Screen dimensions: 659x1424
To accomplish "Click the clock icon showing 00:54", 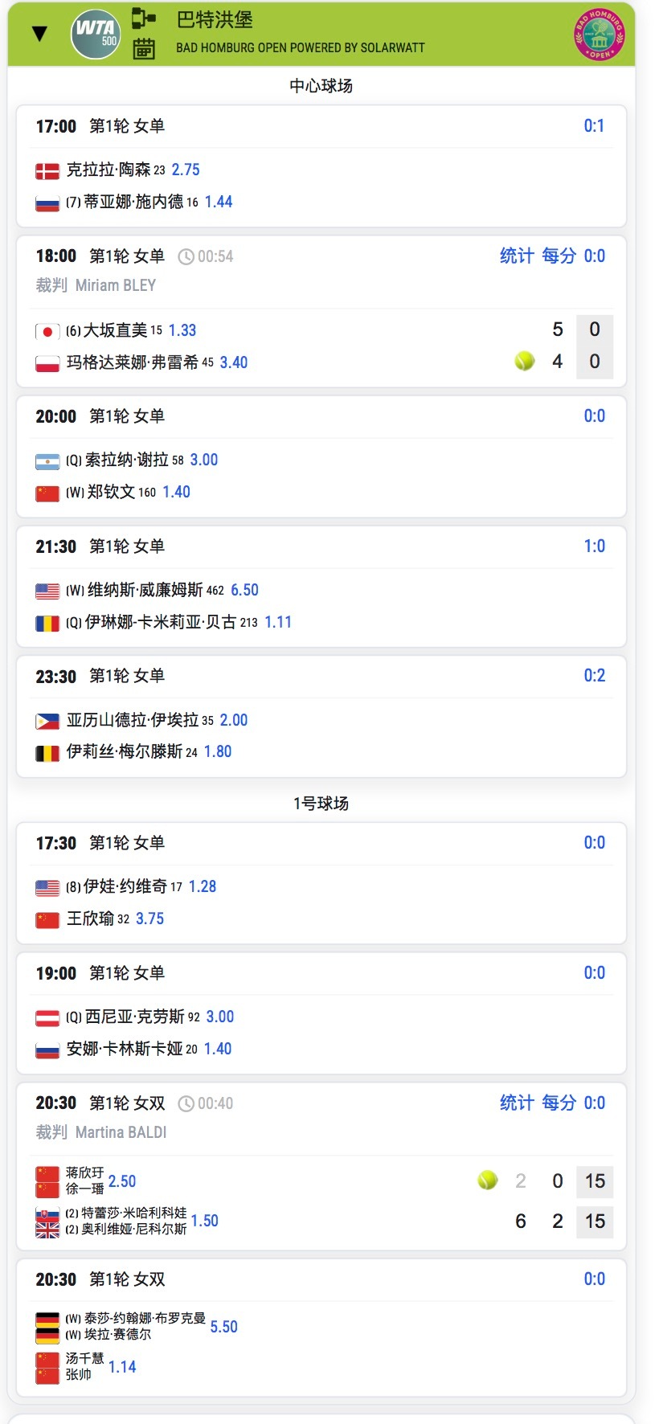I will coord(186,256).
